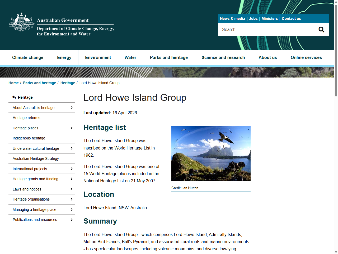The image size is (338, 254).
Task: Click the Lord Howe Island photo
Action: coord(211,153)
